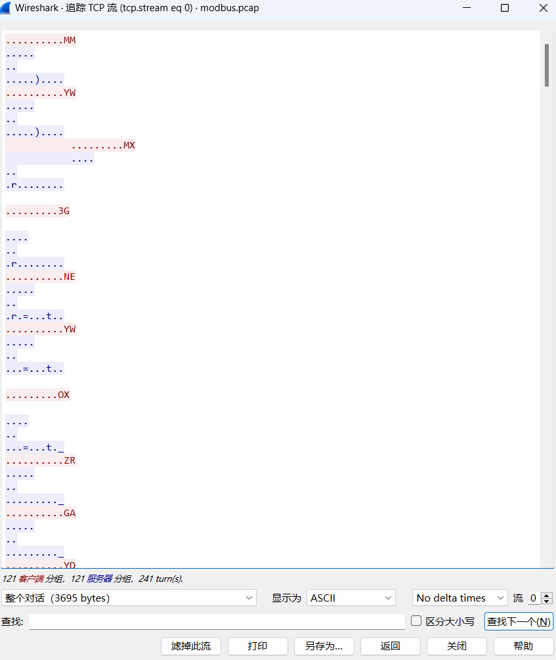
Task: Maximize the Follow TCP Stream window
Action: (x=504, y=8)
